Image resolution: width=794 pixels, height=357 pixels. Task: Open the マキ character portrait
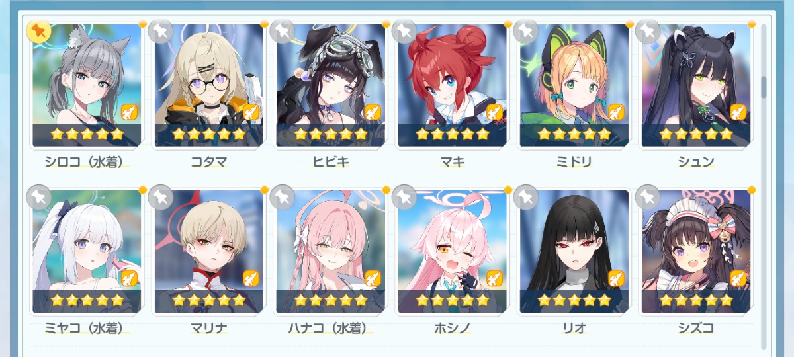(x=453, y=85)
